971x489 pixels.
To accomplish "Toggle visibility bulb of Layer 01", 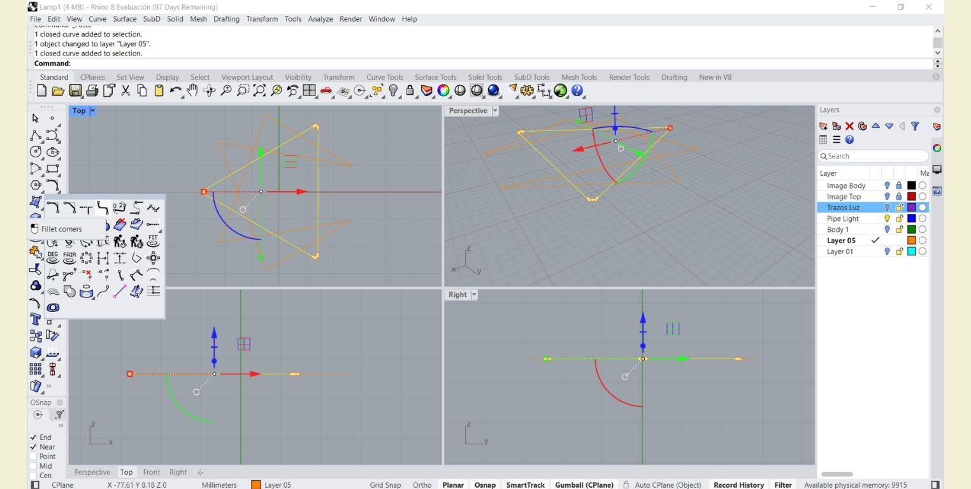I will 887,252.
